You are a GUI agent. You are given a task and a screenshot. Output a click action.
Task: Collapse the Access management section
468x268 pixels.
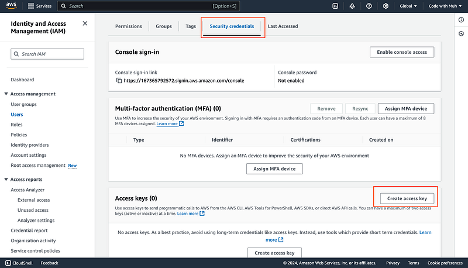click(6, 94)
